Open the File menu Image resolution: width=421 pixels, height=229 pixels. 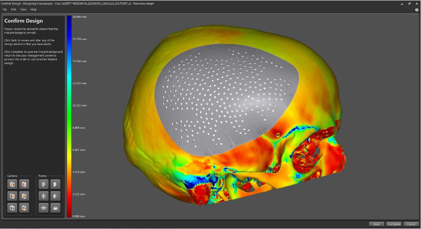(x=5, y=9)
